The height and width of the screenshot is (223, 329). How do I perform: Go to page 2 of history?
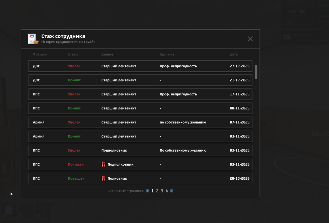point(157,191)
